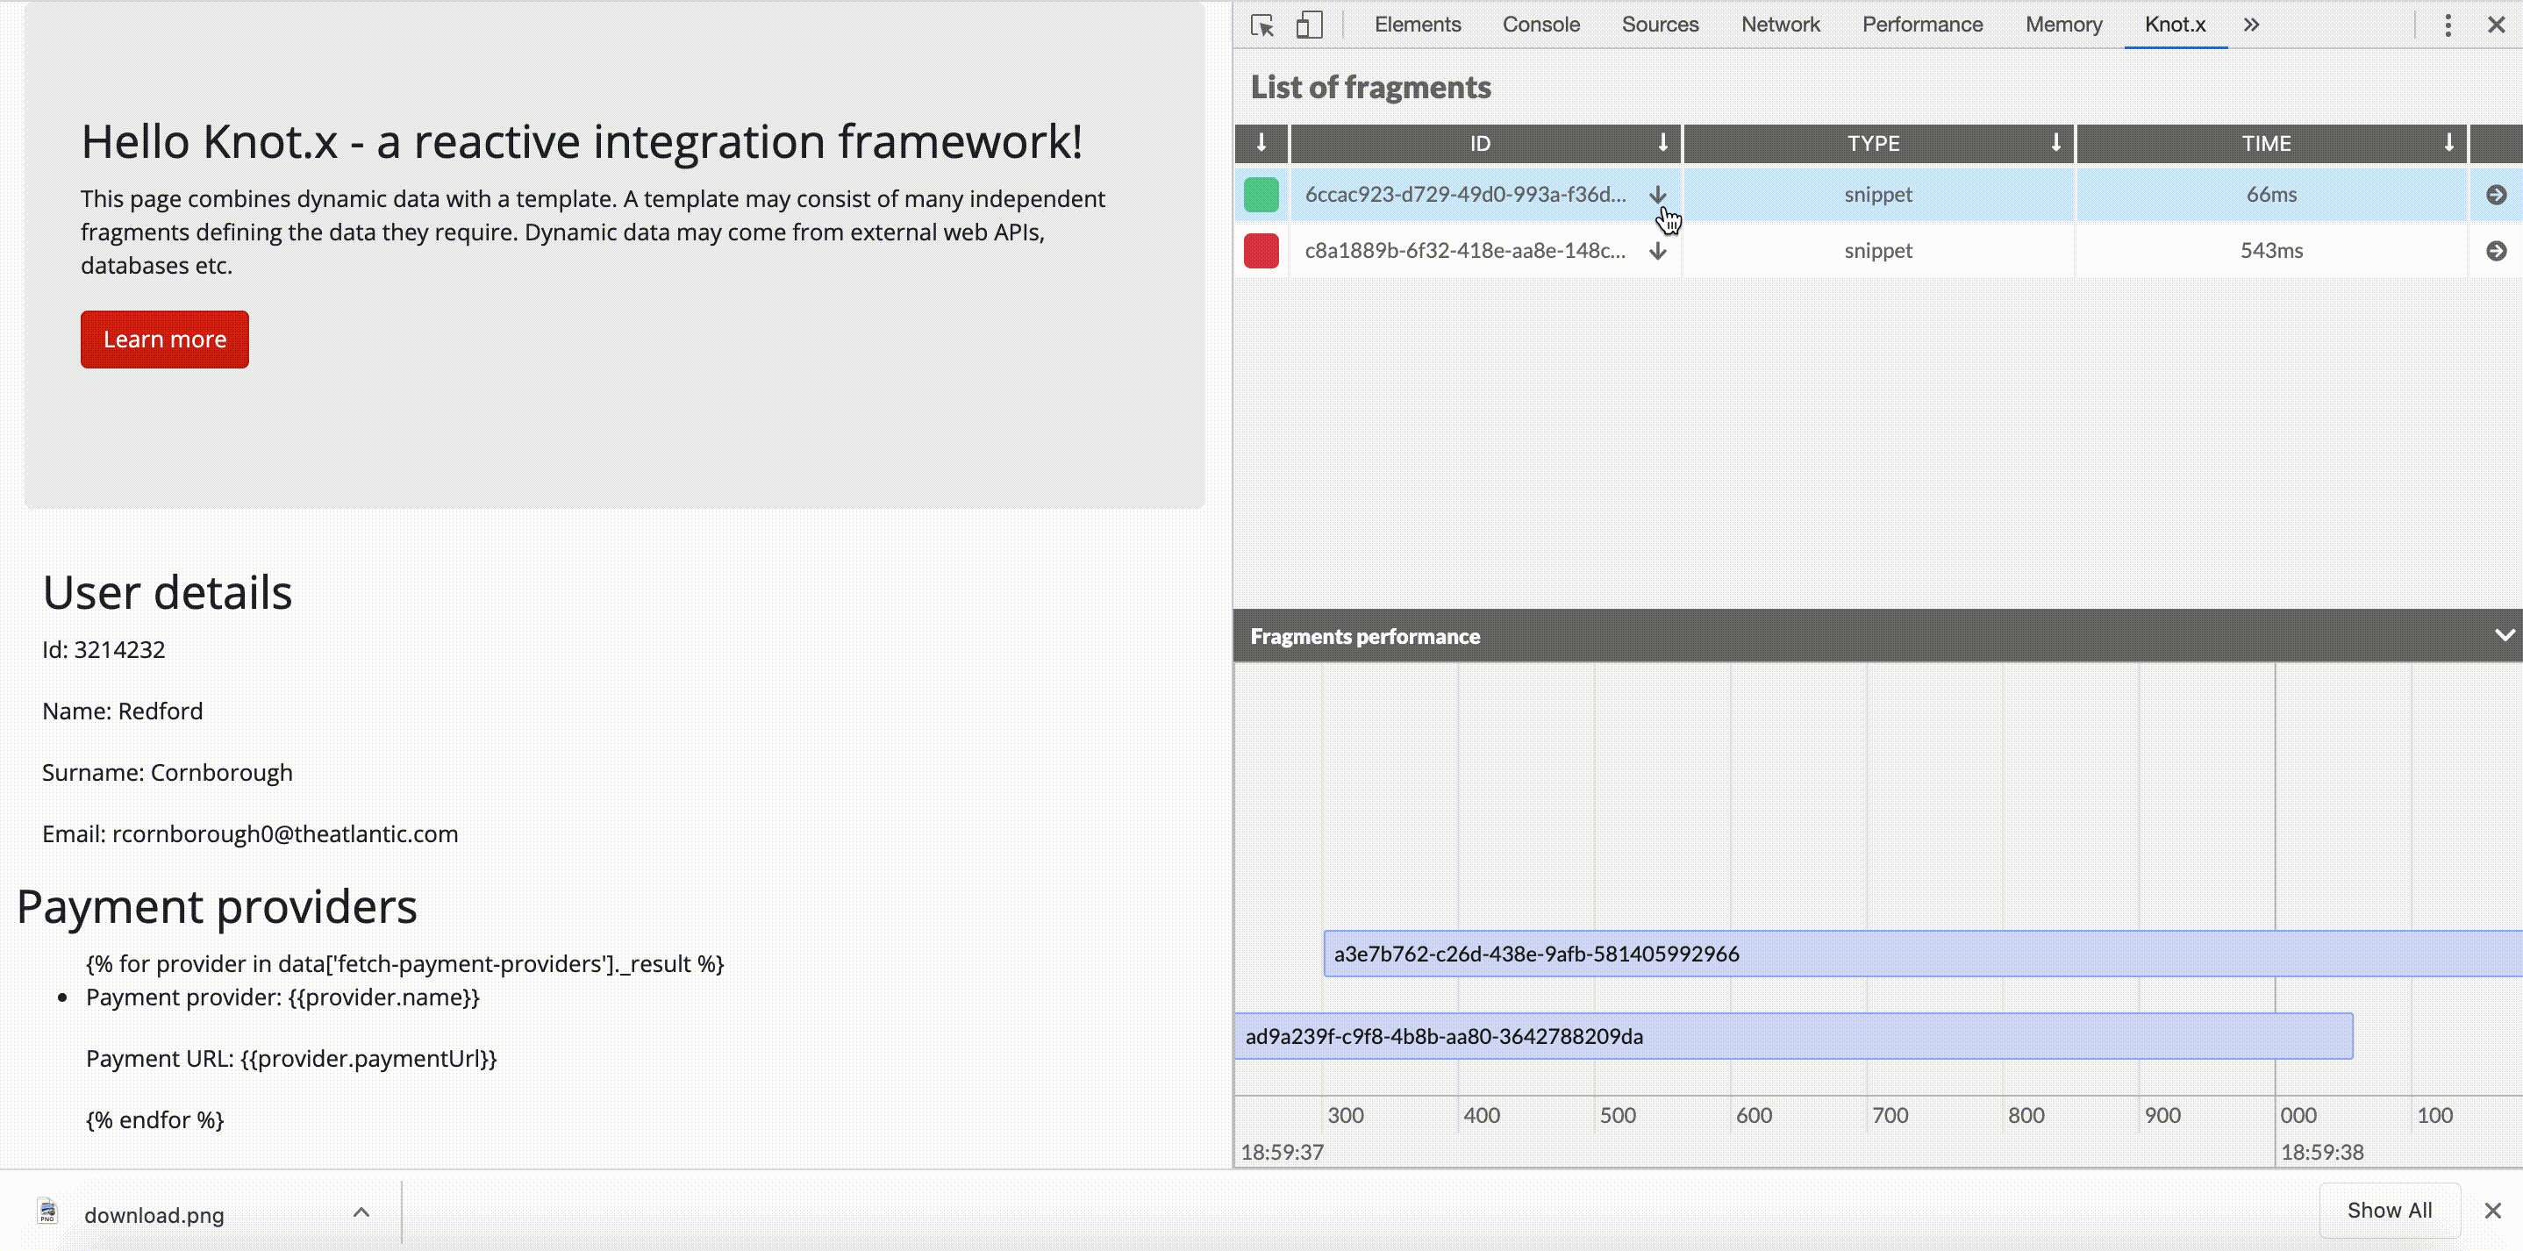Collapse the Fragments performance panel chevron
Image resolution: width=2523 pixels, height=1251 pixels.
(2505, 635)
